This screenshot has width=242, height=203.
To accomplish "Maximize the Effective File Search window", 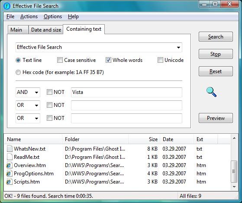I will pos(215,4).
